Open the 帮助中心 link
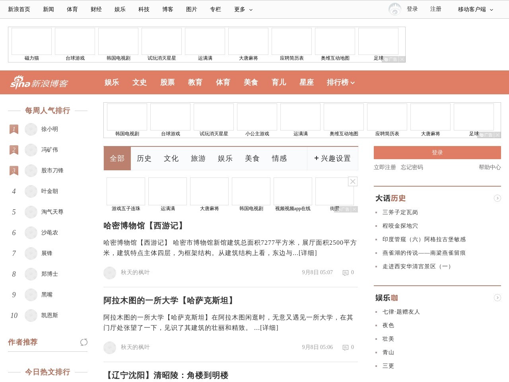This screenshot has height=382, width=509. click(x=490, y=168)
